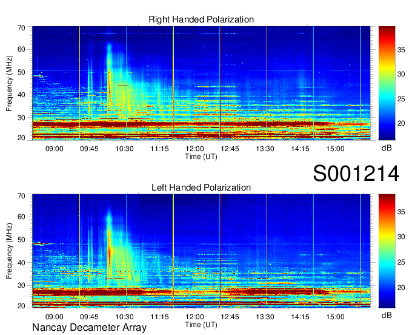Click 20 dB tick on Left Handed color bar

click(401, 288)
